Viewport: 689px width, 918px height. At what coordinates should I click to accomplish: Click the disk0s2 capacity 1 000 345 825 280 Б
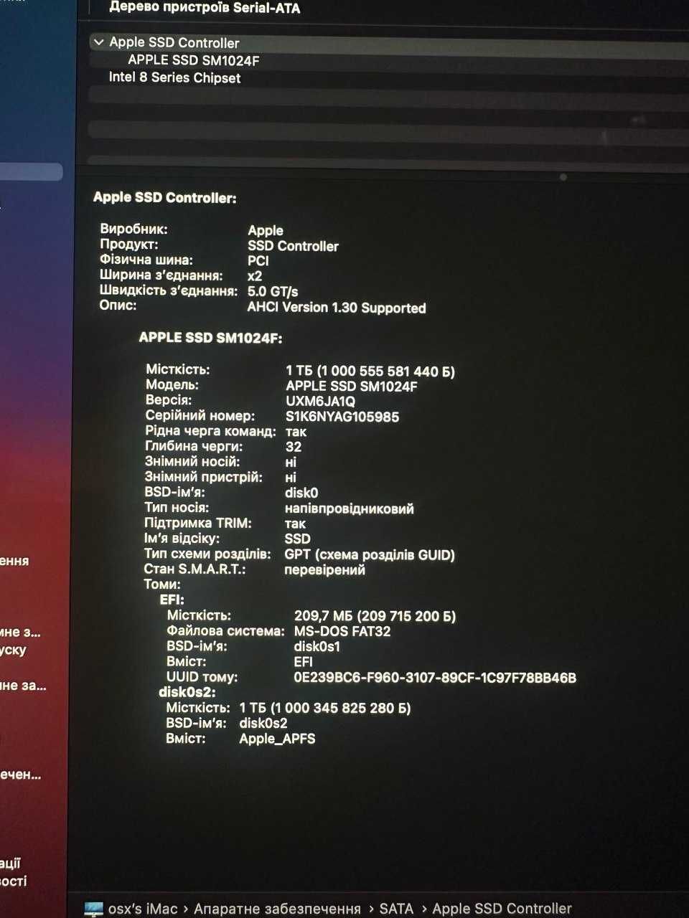pyautogui.click(x=324, y=708)
